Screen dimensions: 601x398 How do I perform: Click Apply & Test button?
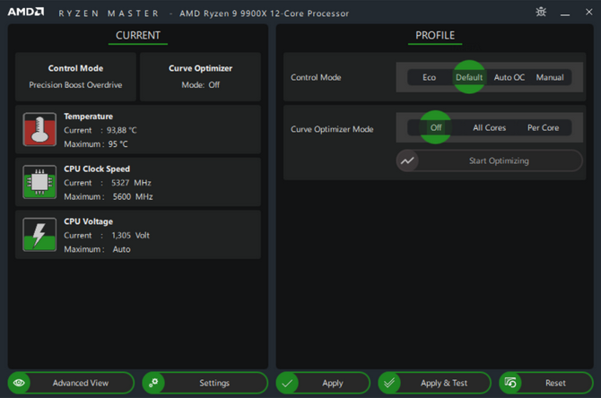tap(435, 383)
